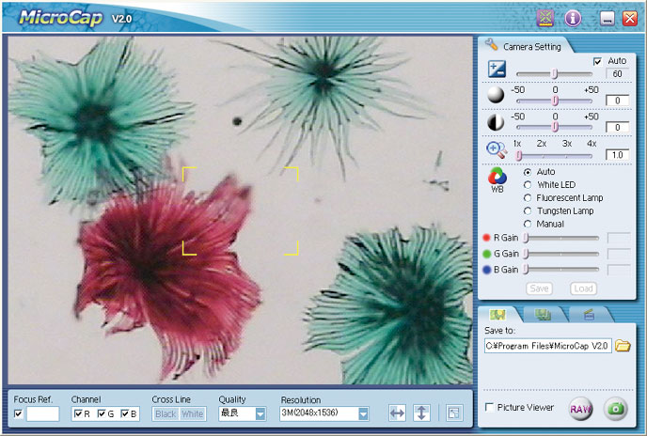The height and width of the screenshot is (436, 647).
Task: Switch to the time-lapse capture tab
Action: (x=542, y=314)
